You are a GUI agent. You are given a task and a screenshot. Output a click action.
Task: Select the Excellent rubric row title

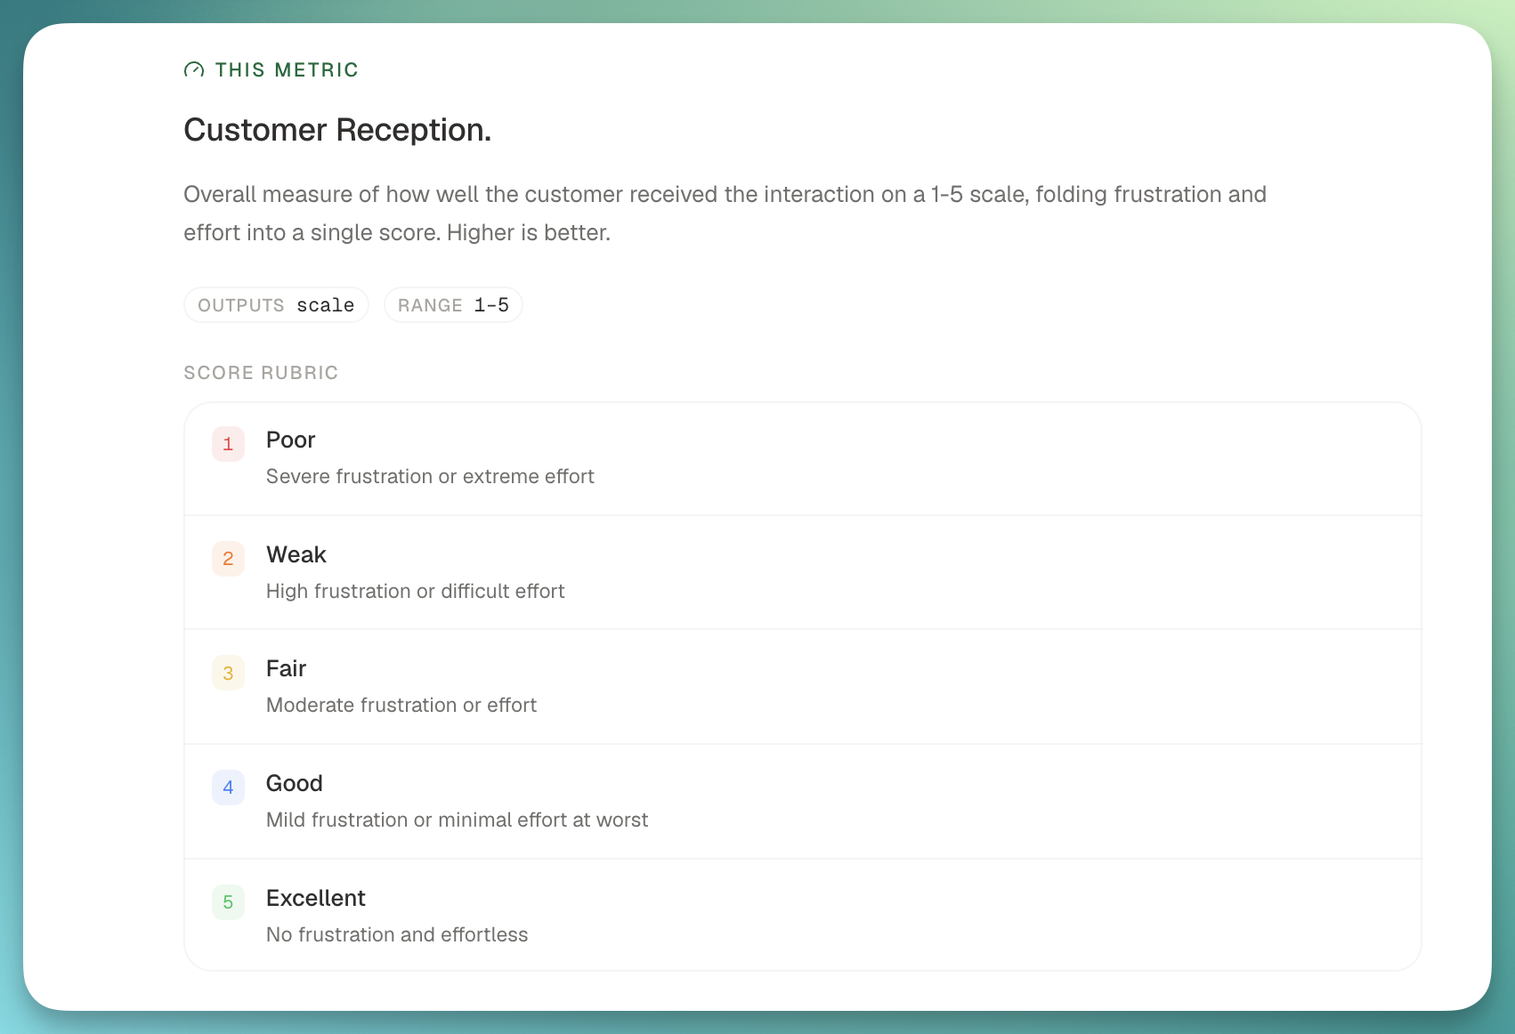(316, 898)
